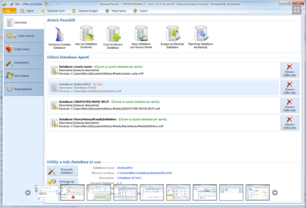Select the last screenshot thumbnail in the carousel

(257, 192)
